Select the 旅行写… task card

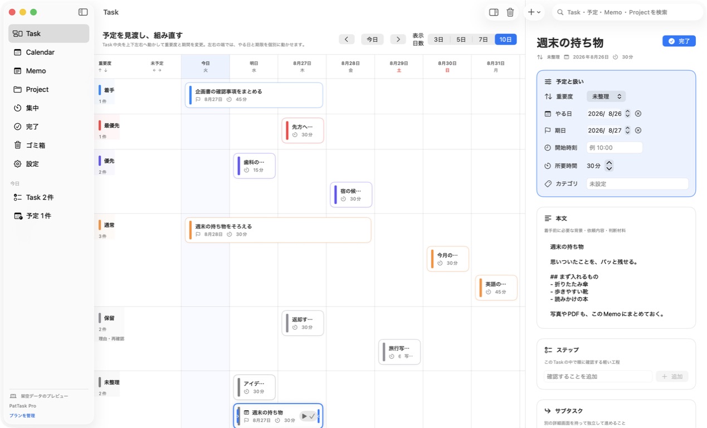(399, 352)
